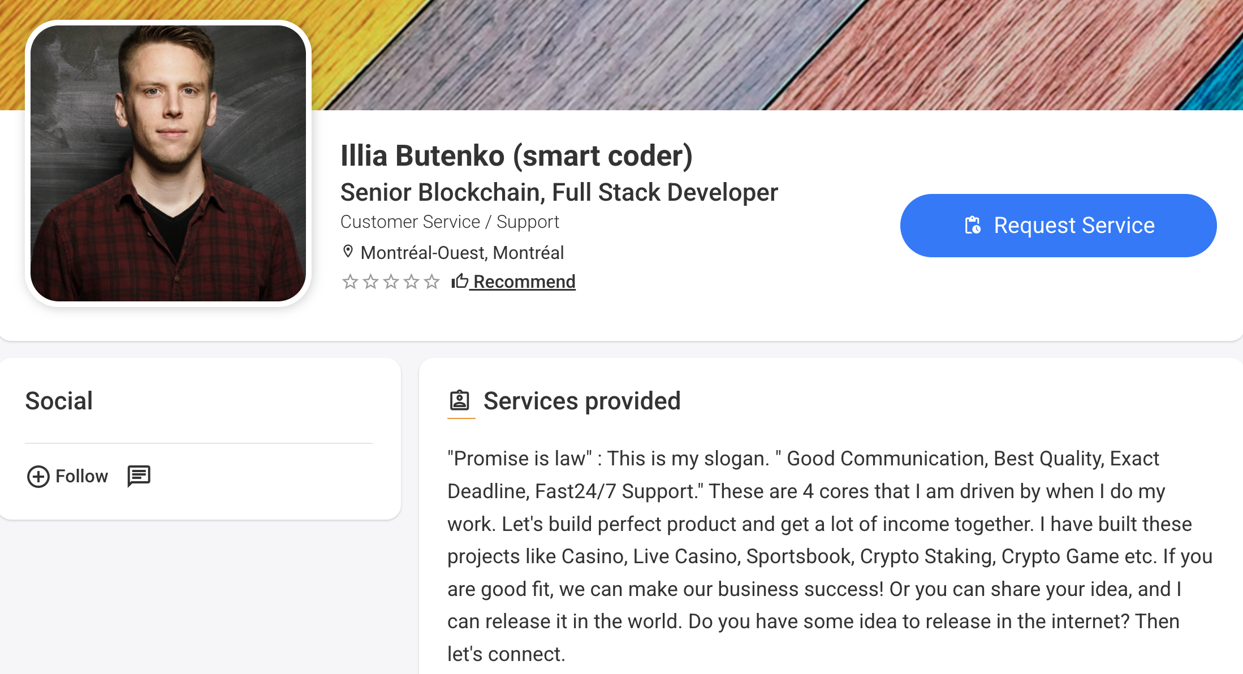
Task: Click the first rating star
Action: (350, 282)
